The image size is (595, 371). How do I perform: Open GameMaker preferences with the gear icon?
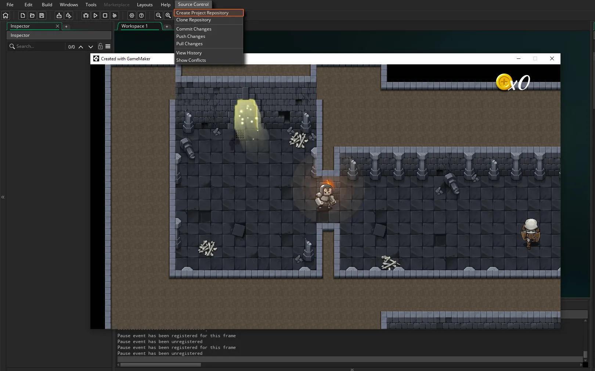pos(131,15)
